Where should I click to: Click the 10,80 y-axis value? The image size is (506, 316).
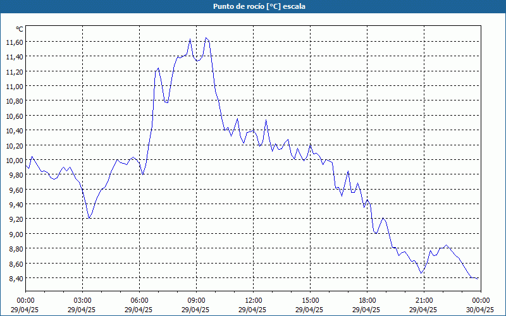tap(15, 101)
